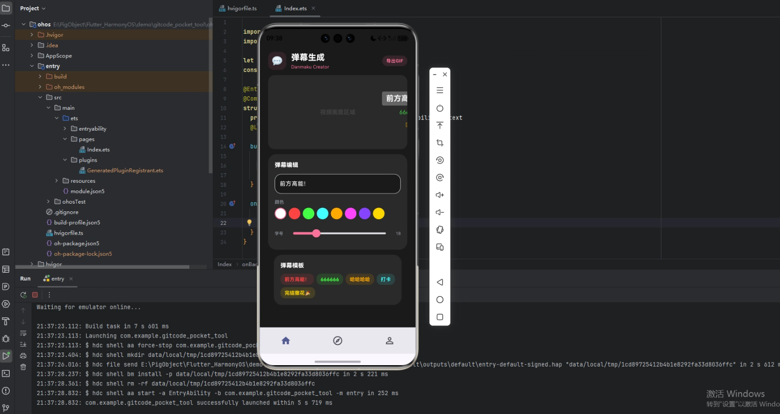Stop the running entry process
Viewport: 780px width, 414px height.
(35, 295)
